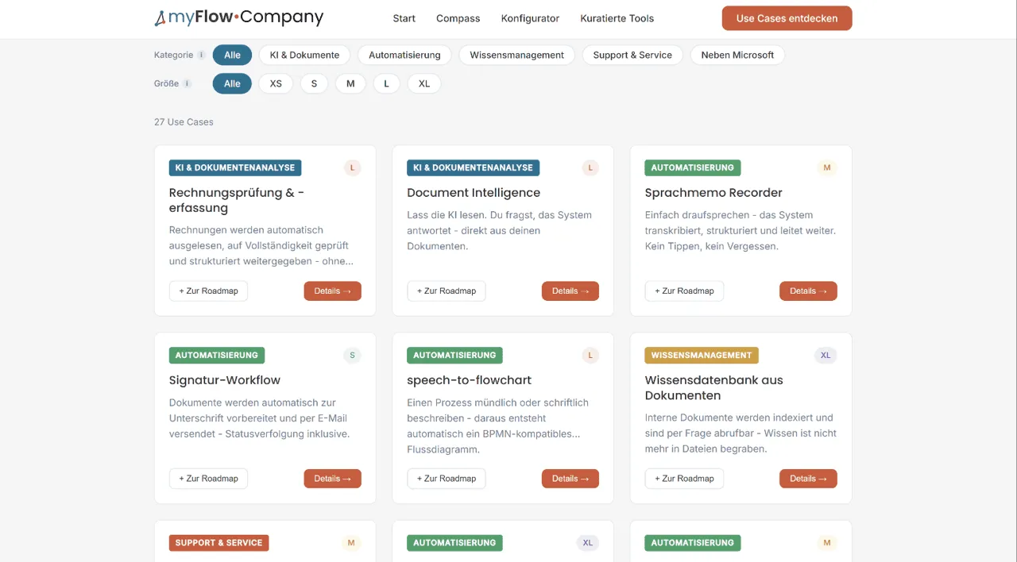Image resolution: width=1017 pixels, height=562 pixels.
Task: Select the XL size filter
Action: coord(424,83)
